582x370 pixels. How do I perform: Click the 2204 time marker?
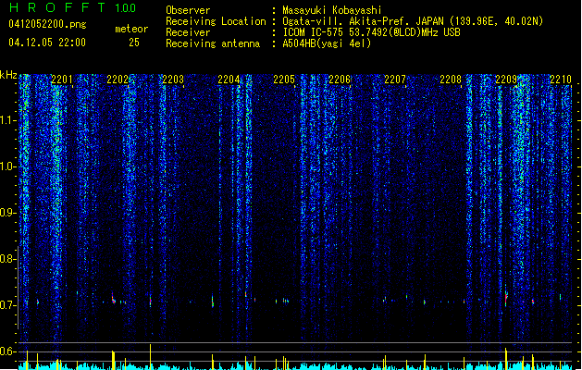coord(229,80)
